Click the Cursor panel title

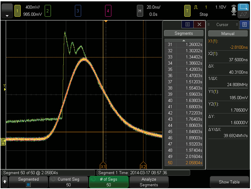[x=222, y=25]
